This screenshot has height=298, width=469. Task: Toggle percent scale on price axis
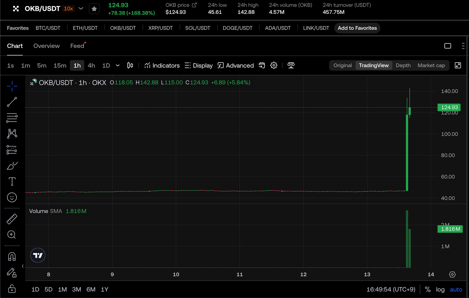tap(428, 290)
